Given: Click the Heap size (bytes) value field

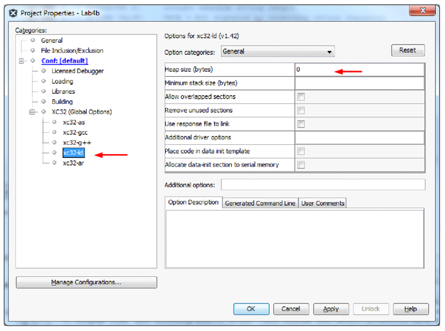Looking at the screenshot, I should pos(360,69).
